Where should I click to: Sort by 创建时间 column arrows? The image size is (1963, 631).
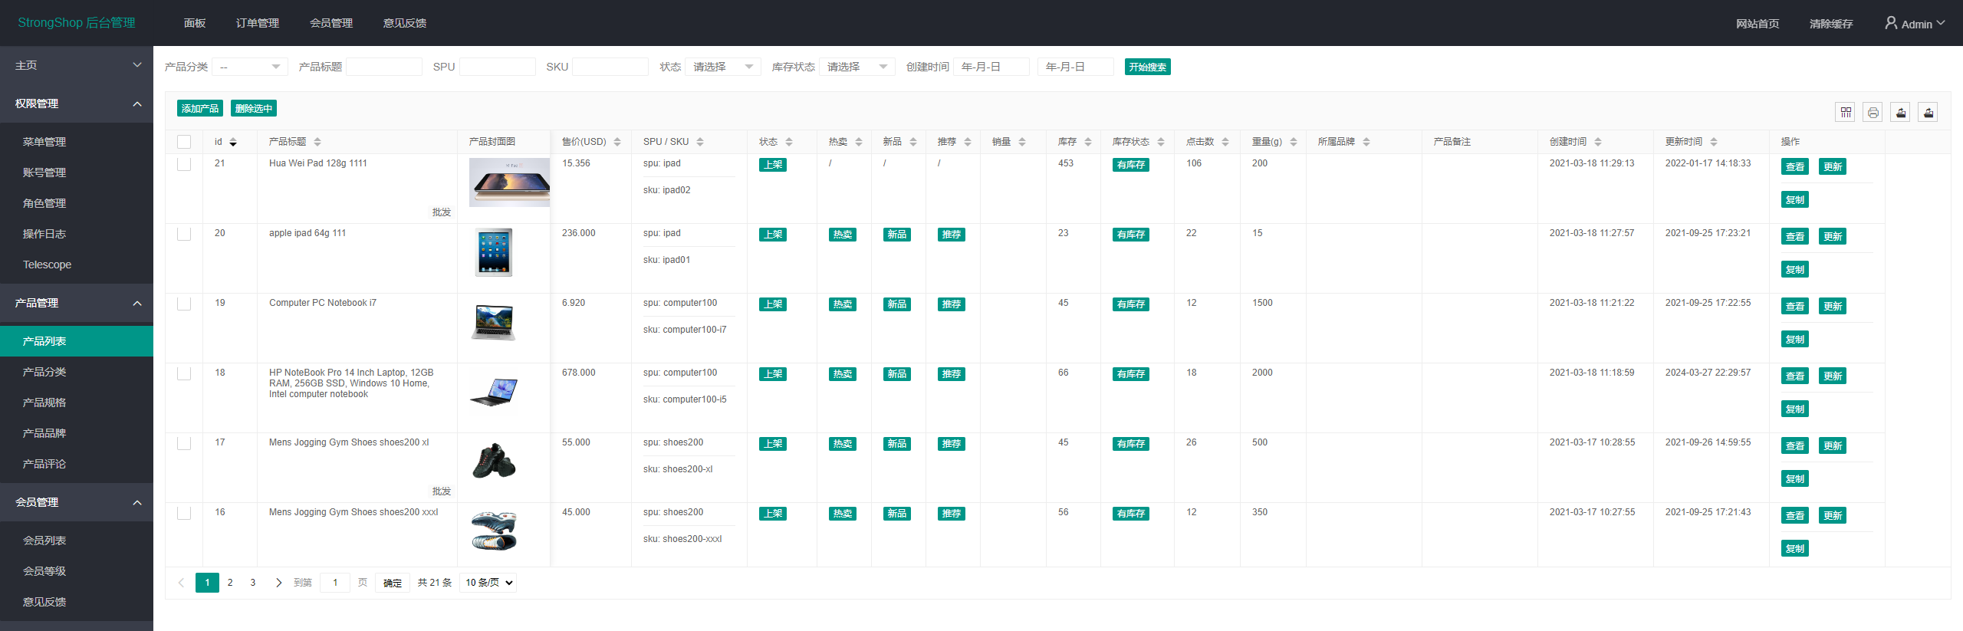(x=1598, y=142)
